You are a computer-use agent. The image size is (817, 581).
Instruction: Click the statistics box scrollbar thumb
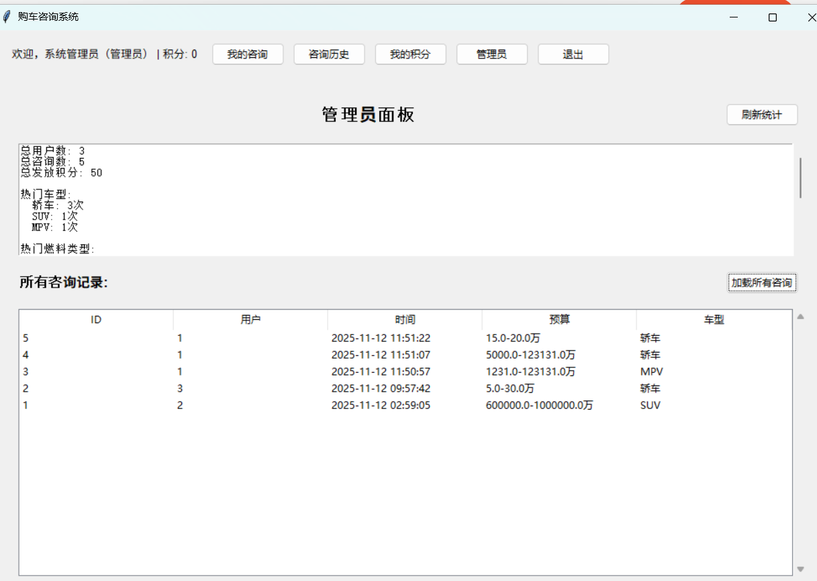tap(800, 177)
